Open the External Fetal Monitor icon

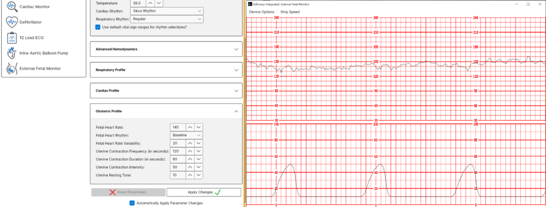pyautogui.click(x=12, y=69)
